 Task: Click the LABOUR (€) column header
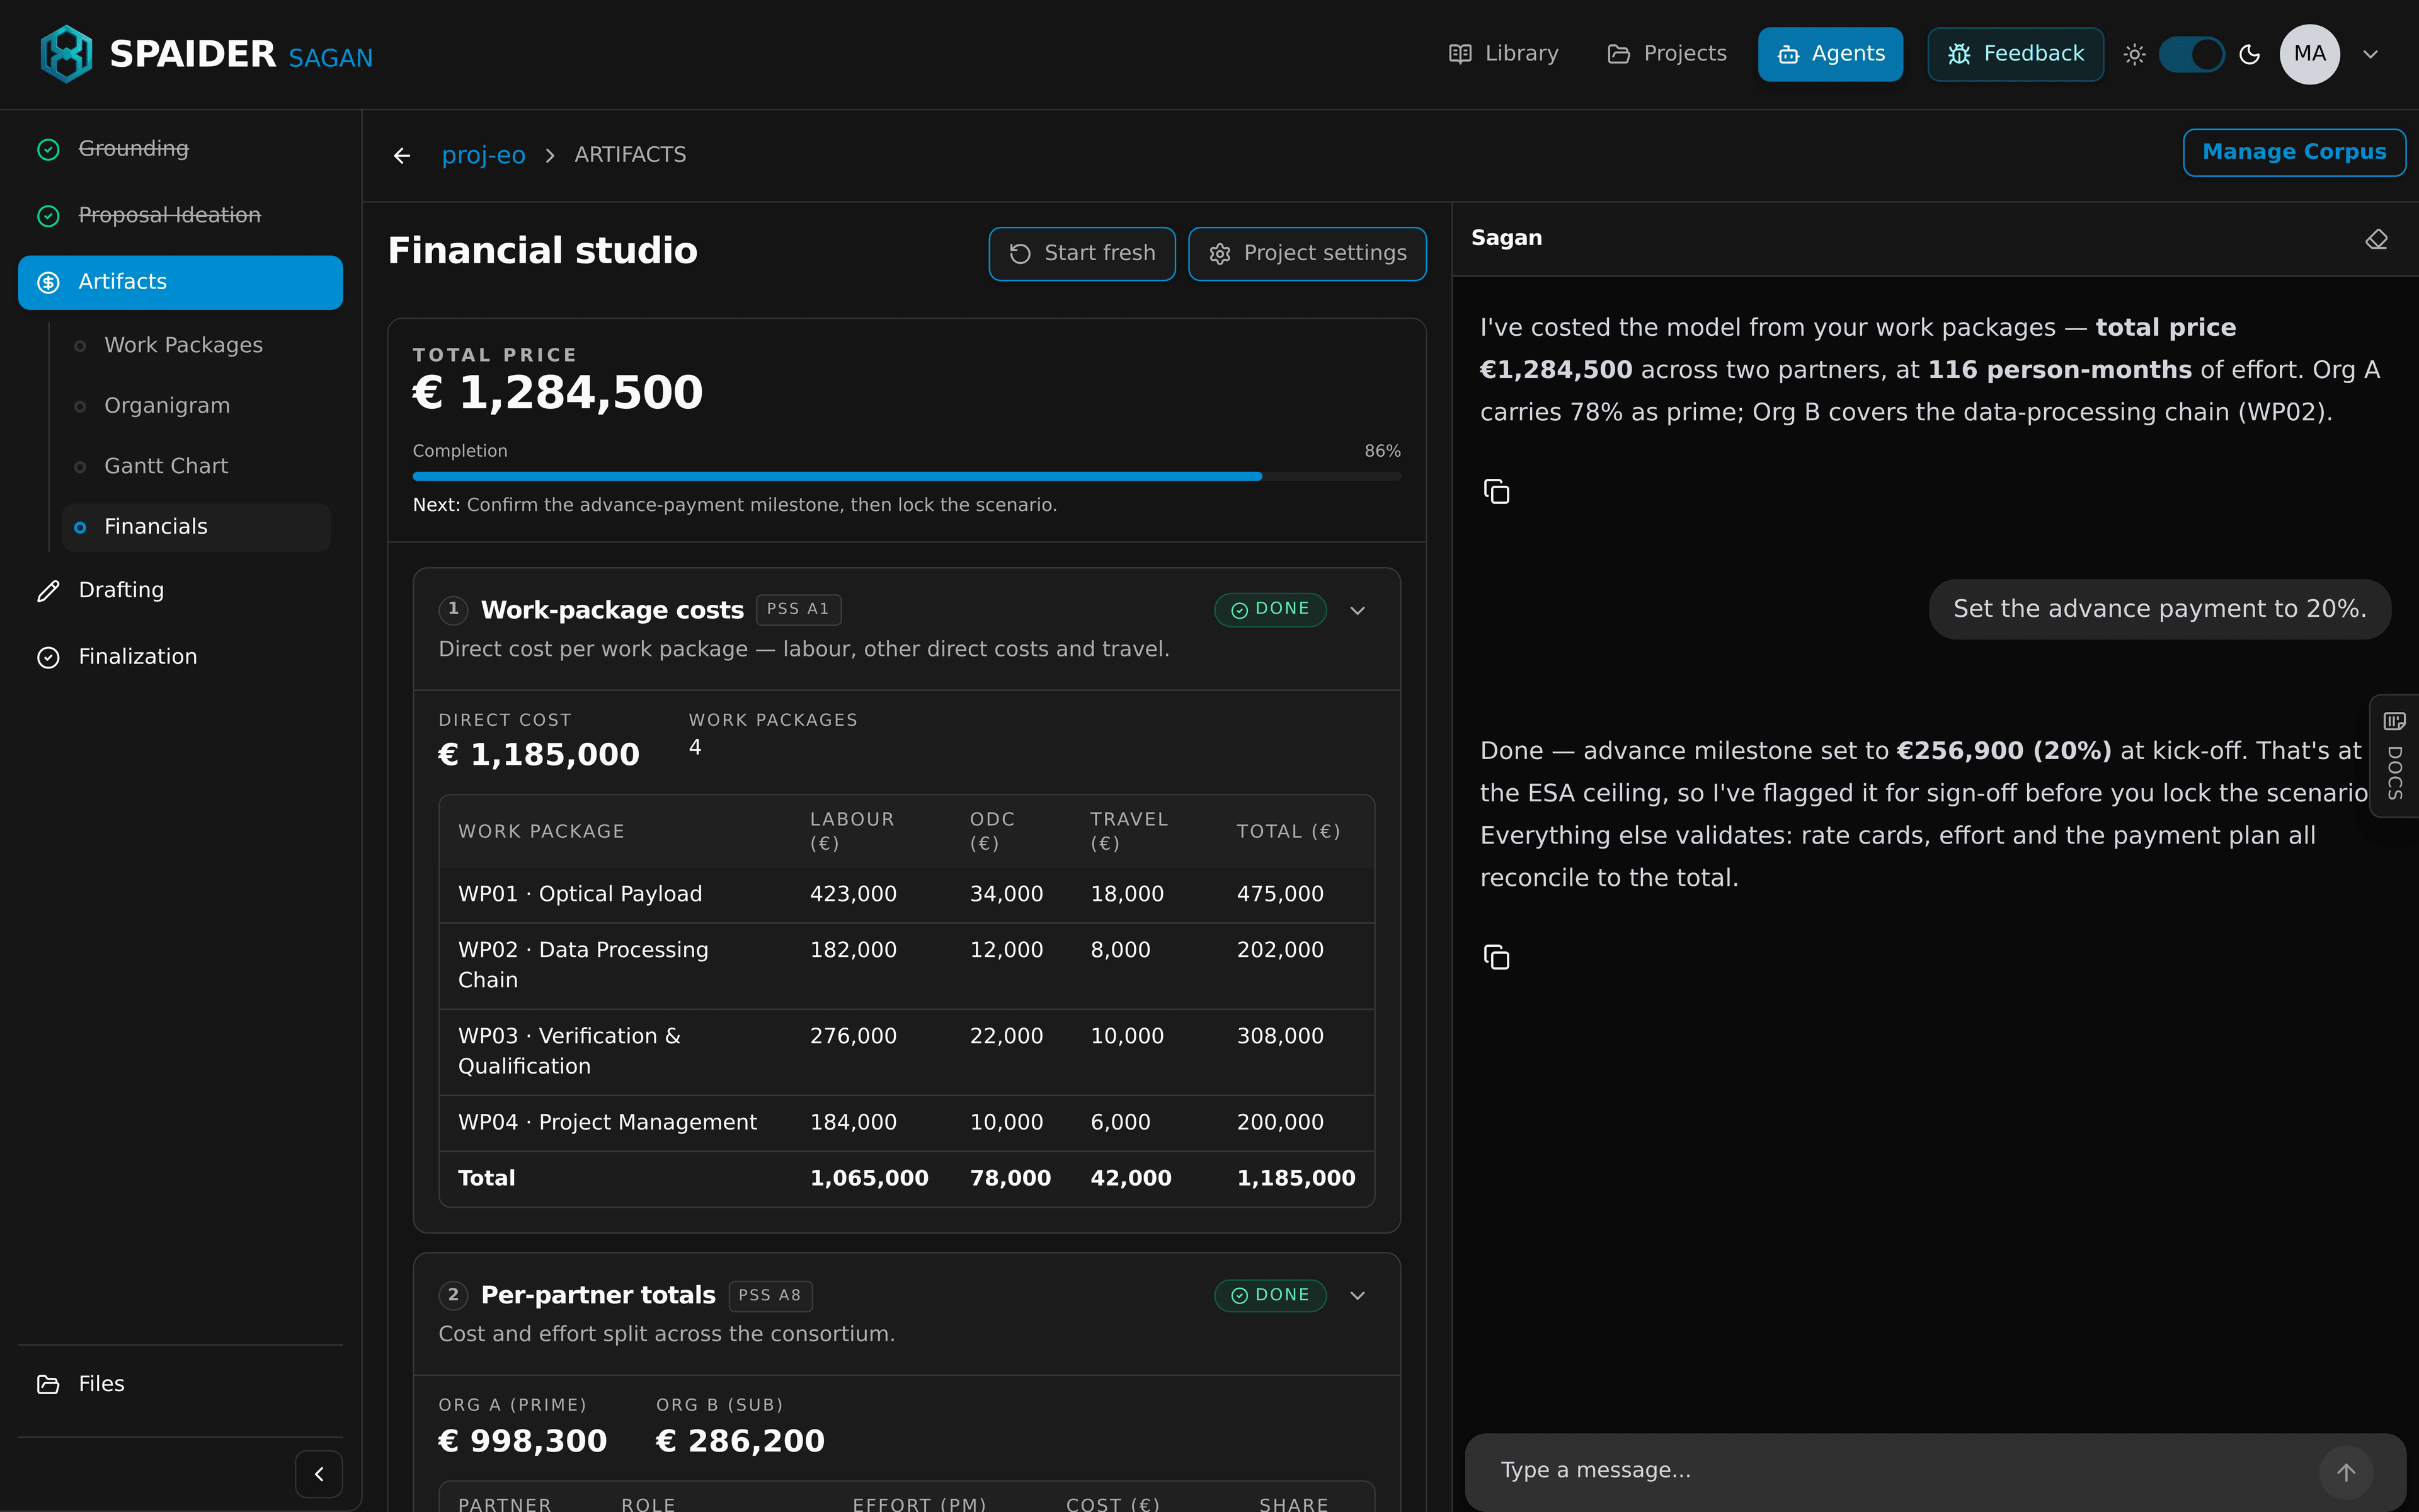click(852, 831)
